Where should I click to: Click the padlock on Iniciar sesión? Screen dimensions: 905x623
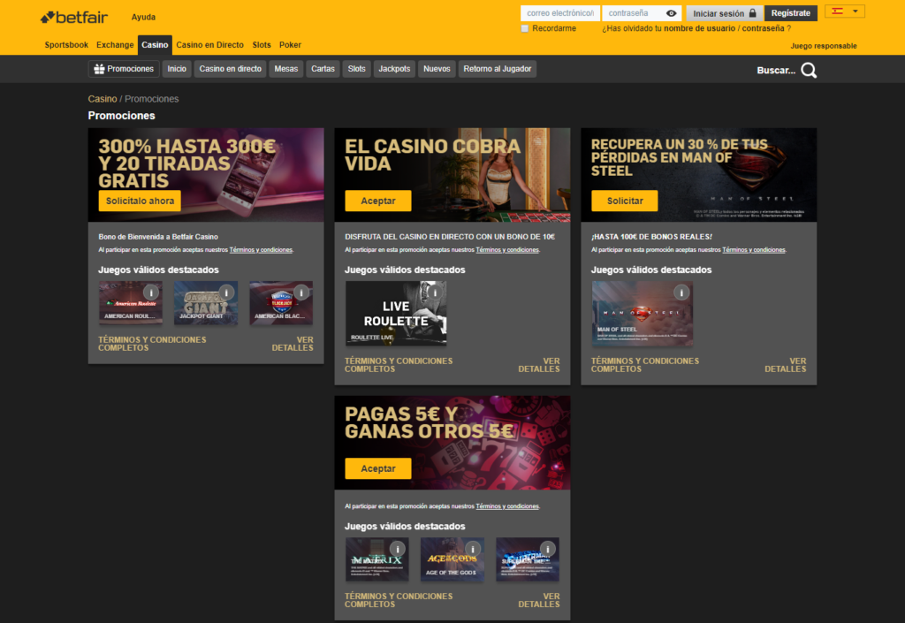coord(753,12)
